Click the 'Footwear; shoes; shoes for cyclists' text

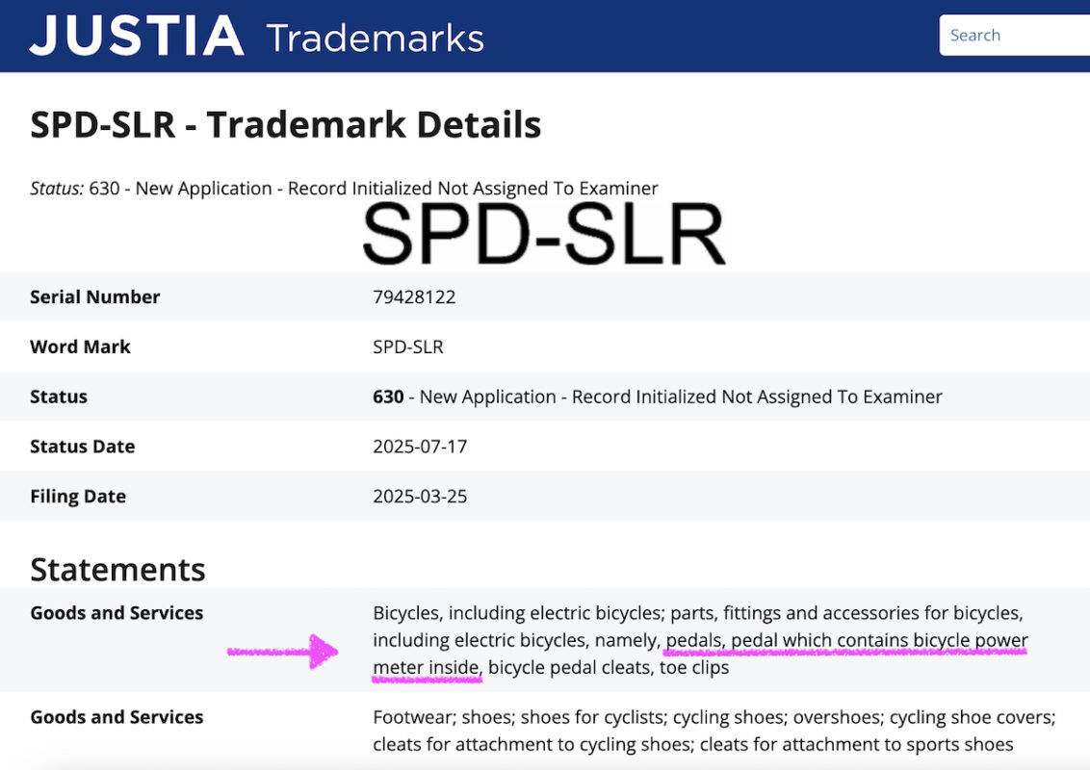pyautogui.click(x=714, y=731)
